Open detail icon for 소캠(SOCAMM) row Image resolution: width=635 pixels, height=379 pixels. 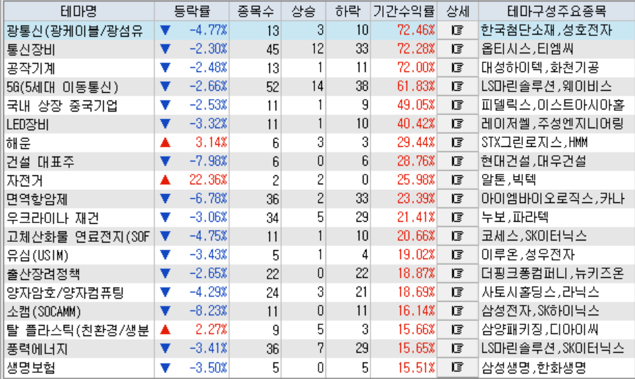pos(458,311)
